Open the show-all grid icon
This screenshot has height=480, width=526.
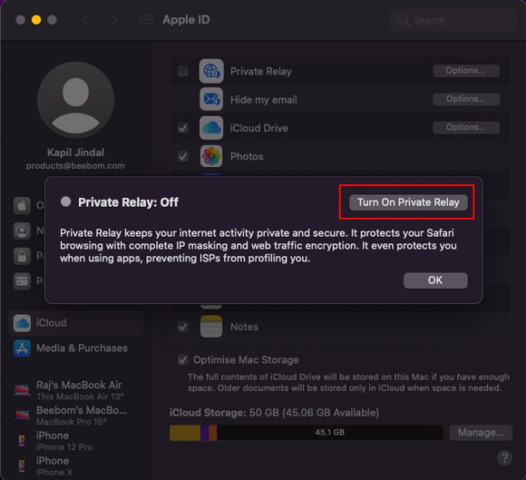click(147, 20)
